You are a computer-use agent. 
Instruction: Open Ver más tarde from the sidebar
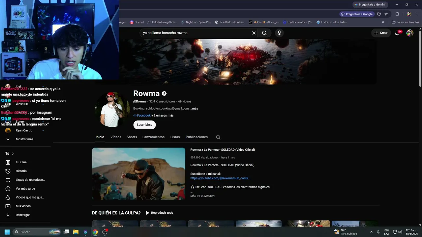click(25, 189)
